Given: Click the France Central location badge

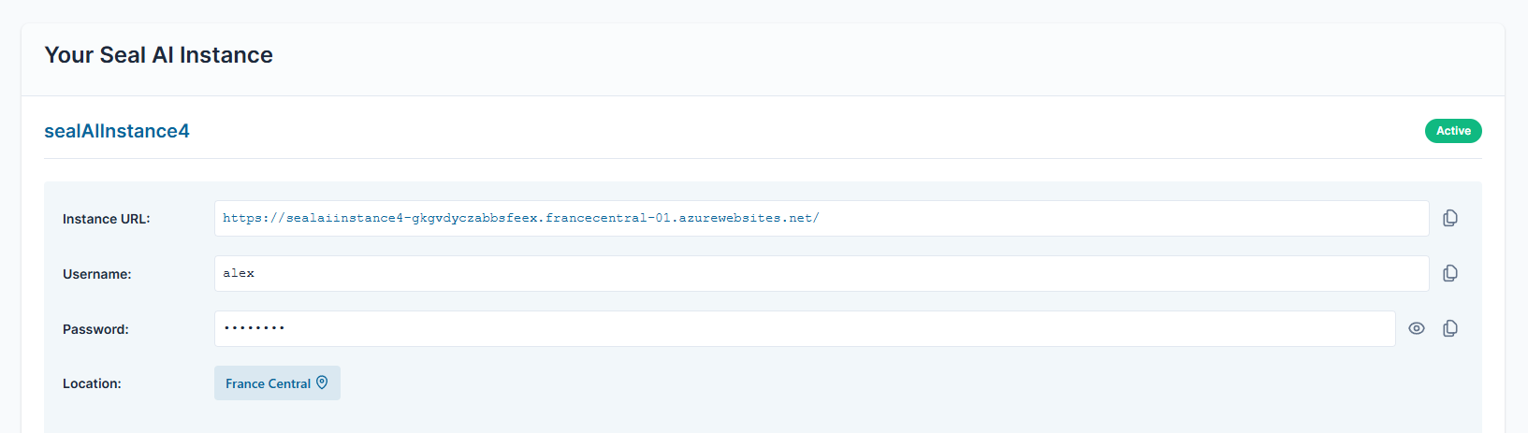Looking at the screenshot, I should pyautogui.click(x=277, y=383).
